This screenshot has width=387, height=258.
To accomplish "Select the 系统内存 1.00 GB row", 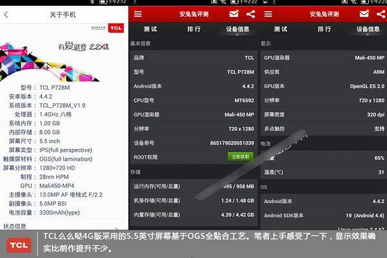I will [34, 123].
